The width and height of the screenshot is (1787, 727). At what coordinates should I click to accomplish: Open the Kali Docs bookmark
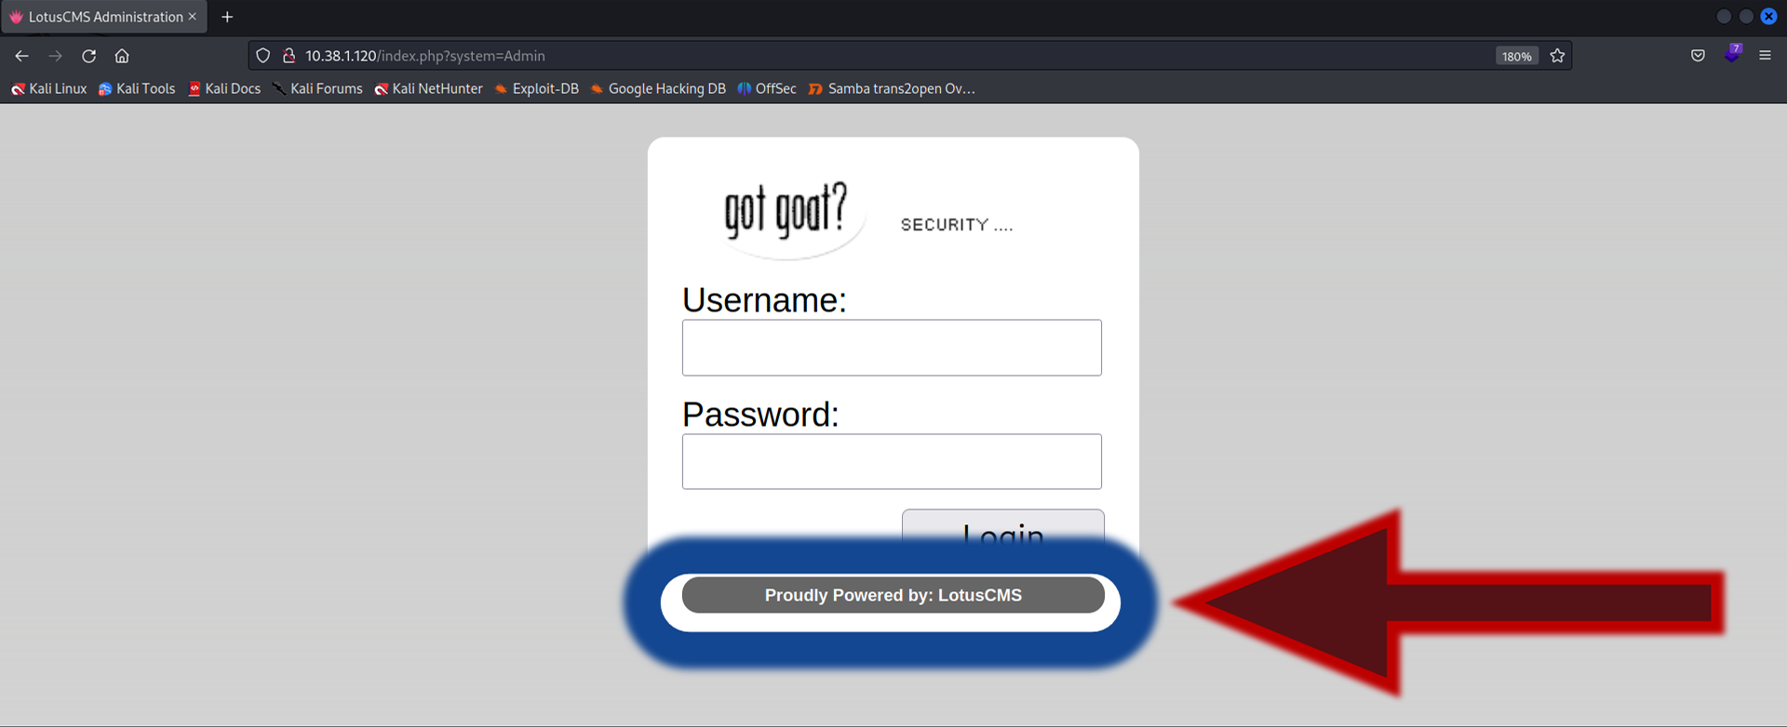tap(224, 88)
